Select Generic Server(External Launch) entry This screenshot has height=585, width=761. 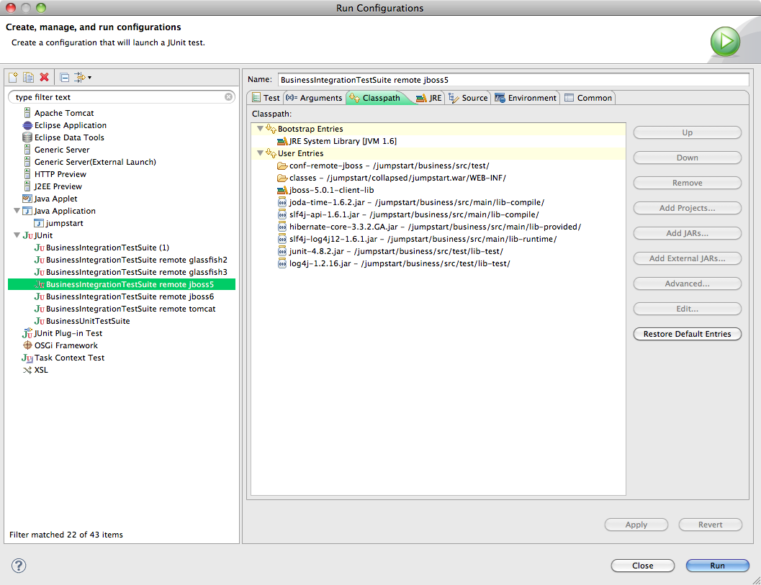95,162
